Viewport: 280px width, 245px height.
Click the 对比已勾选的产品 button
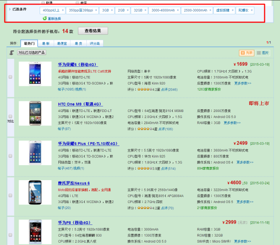coord(32,52)
